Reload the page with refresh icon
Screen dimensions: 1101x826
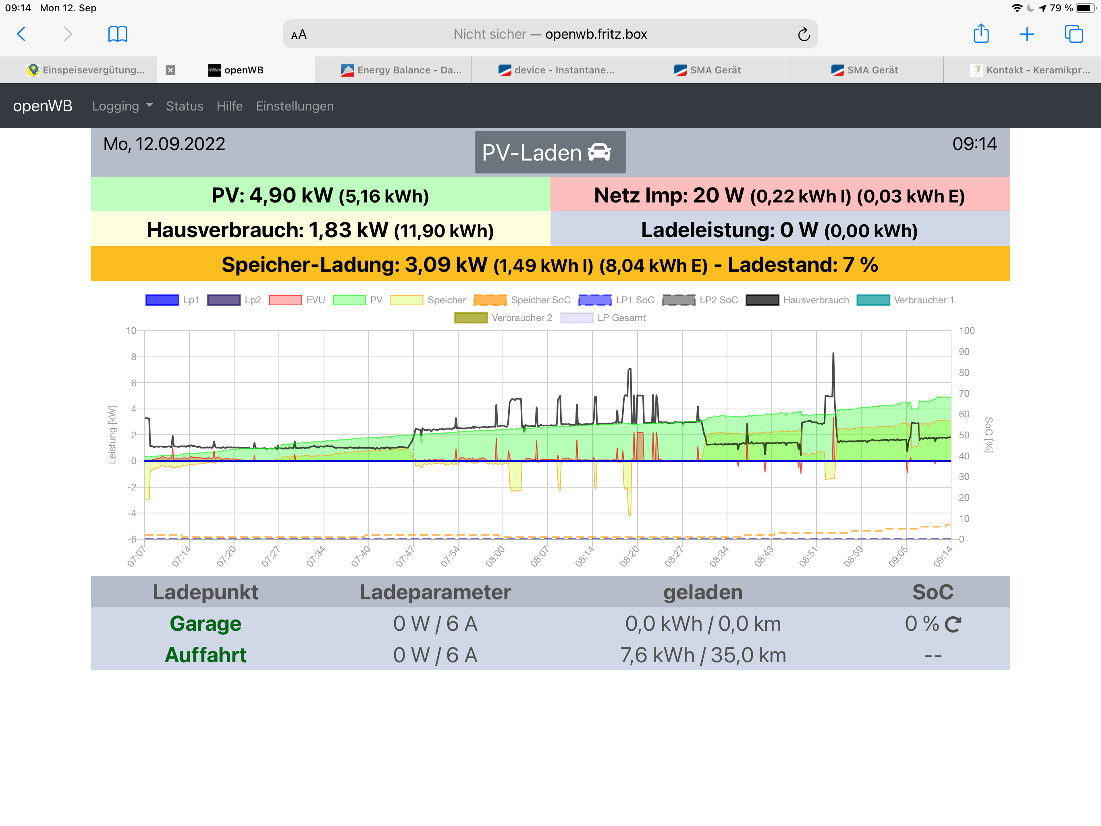803,34
